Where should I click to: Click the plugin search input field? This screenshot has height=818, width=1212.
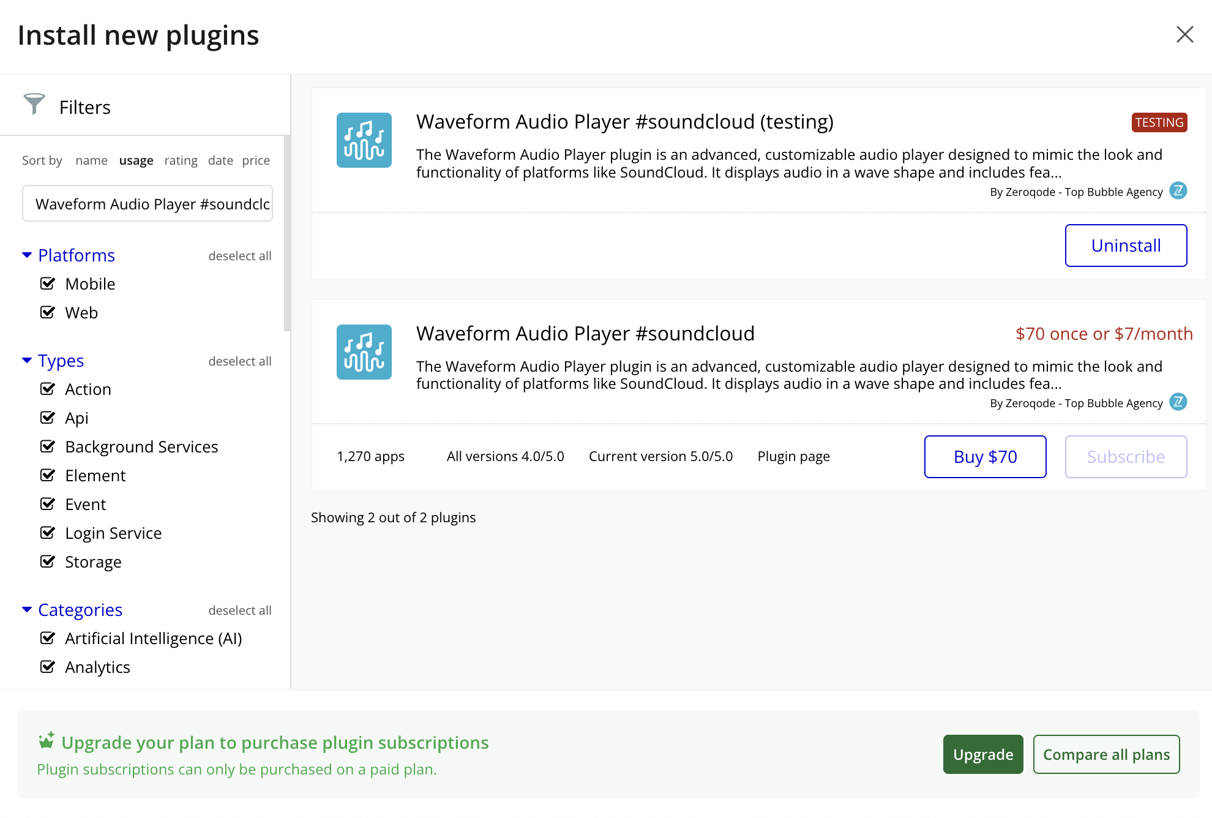coord(148,204)
